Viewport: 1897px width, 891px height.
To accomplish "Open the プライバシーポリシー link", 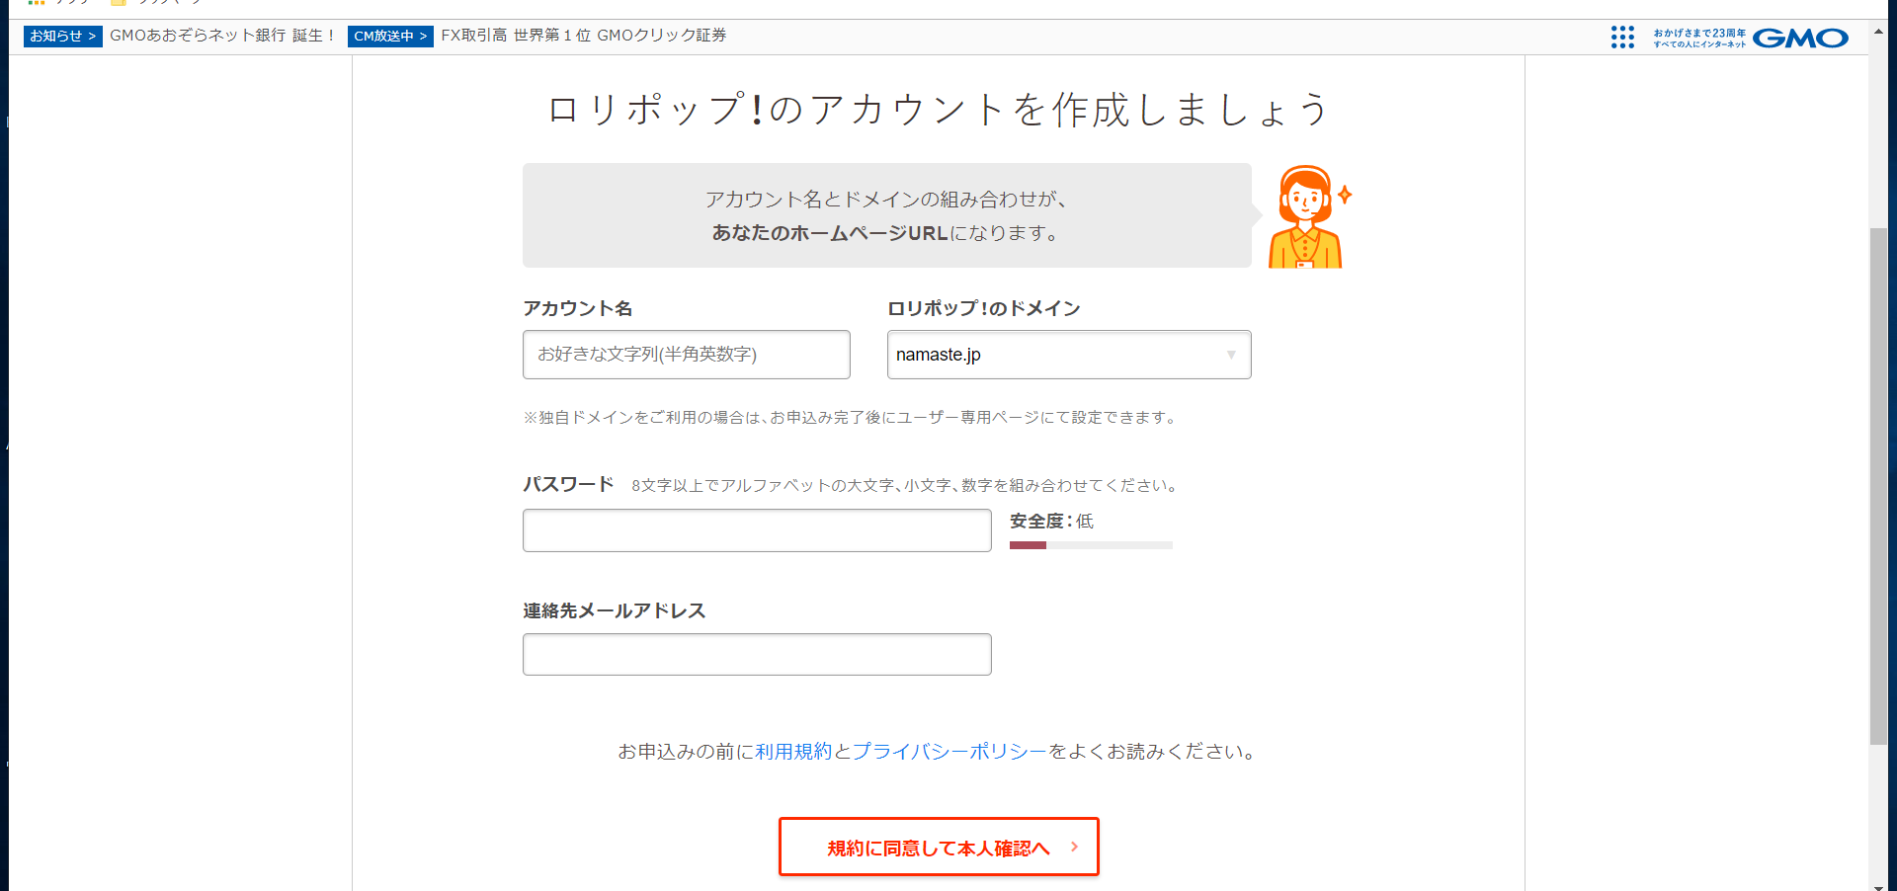I will (x=949, y=752).
